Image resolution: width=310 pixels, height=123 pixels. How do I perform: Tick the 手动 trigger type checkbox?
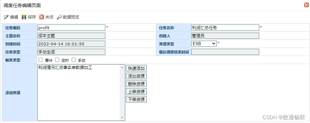(x=74, y=60)
